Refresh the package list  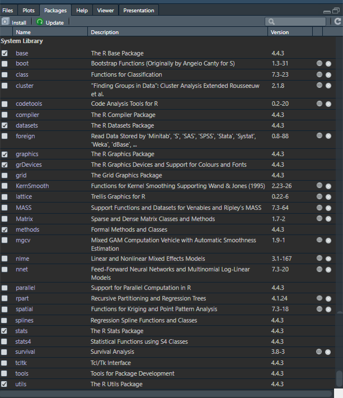[x=337, y=22]
